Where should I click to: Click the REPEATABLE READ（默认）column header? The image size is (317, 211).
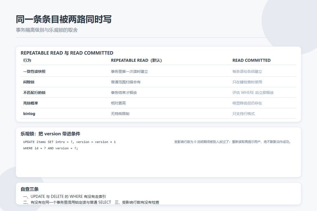pyautogui.click(x=136, y=60)
